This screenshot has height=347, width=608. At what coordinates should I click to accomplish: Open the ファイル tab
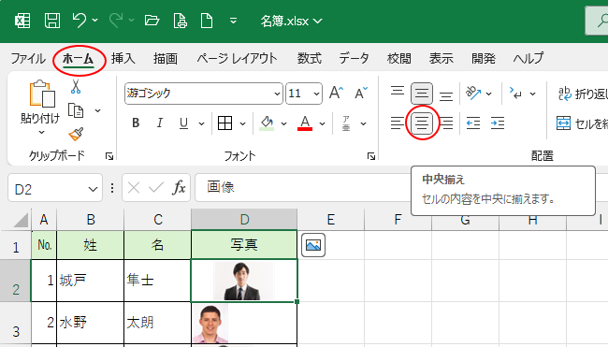click(x=28, y=59)
